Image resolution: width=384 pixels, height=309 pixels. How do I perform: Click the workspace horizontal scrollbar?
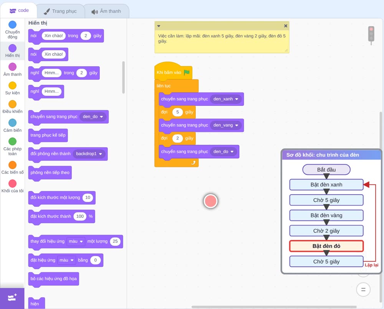point(274,307)
